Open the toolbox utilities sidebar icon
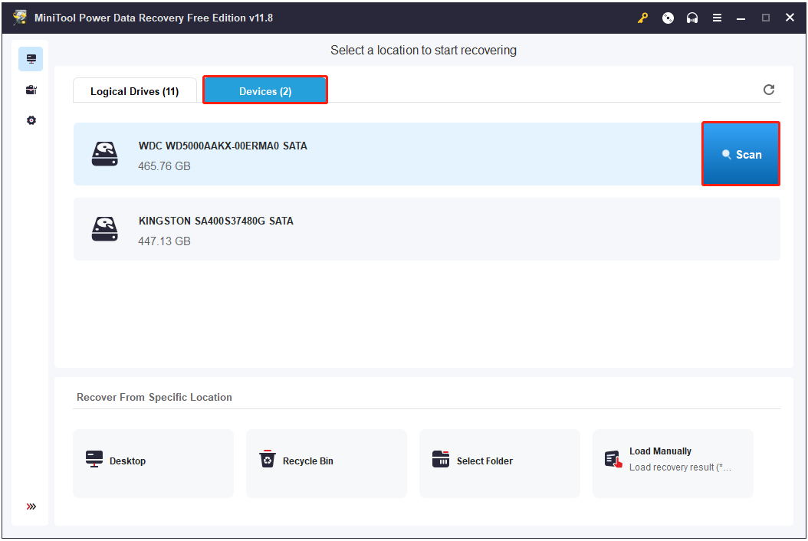The image size is (808, 541). click(31, 90)
